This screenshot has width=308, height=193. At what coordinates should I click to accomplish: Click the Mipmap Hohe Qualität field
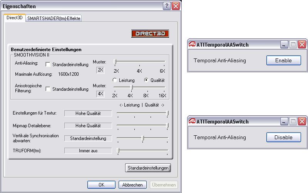click(x=88, y=126)
